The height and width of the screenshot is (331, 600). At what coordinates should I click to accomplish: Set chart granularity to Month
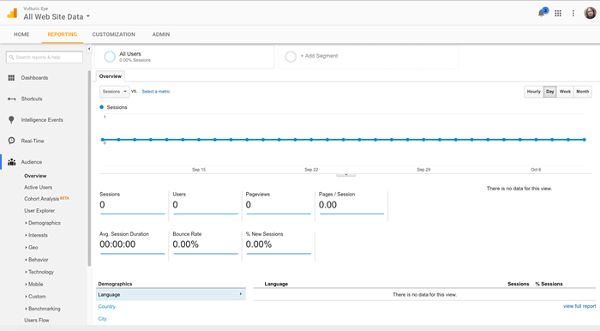pos(582,92)
